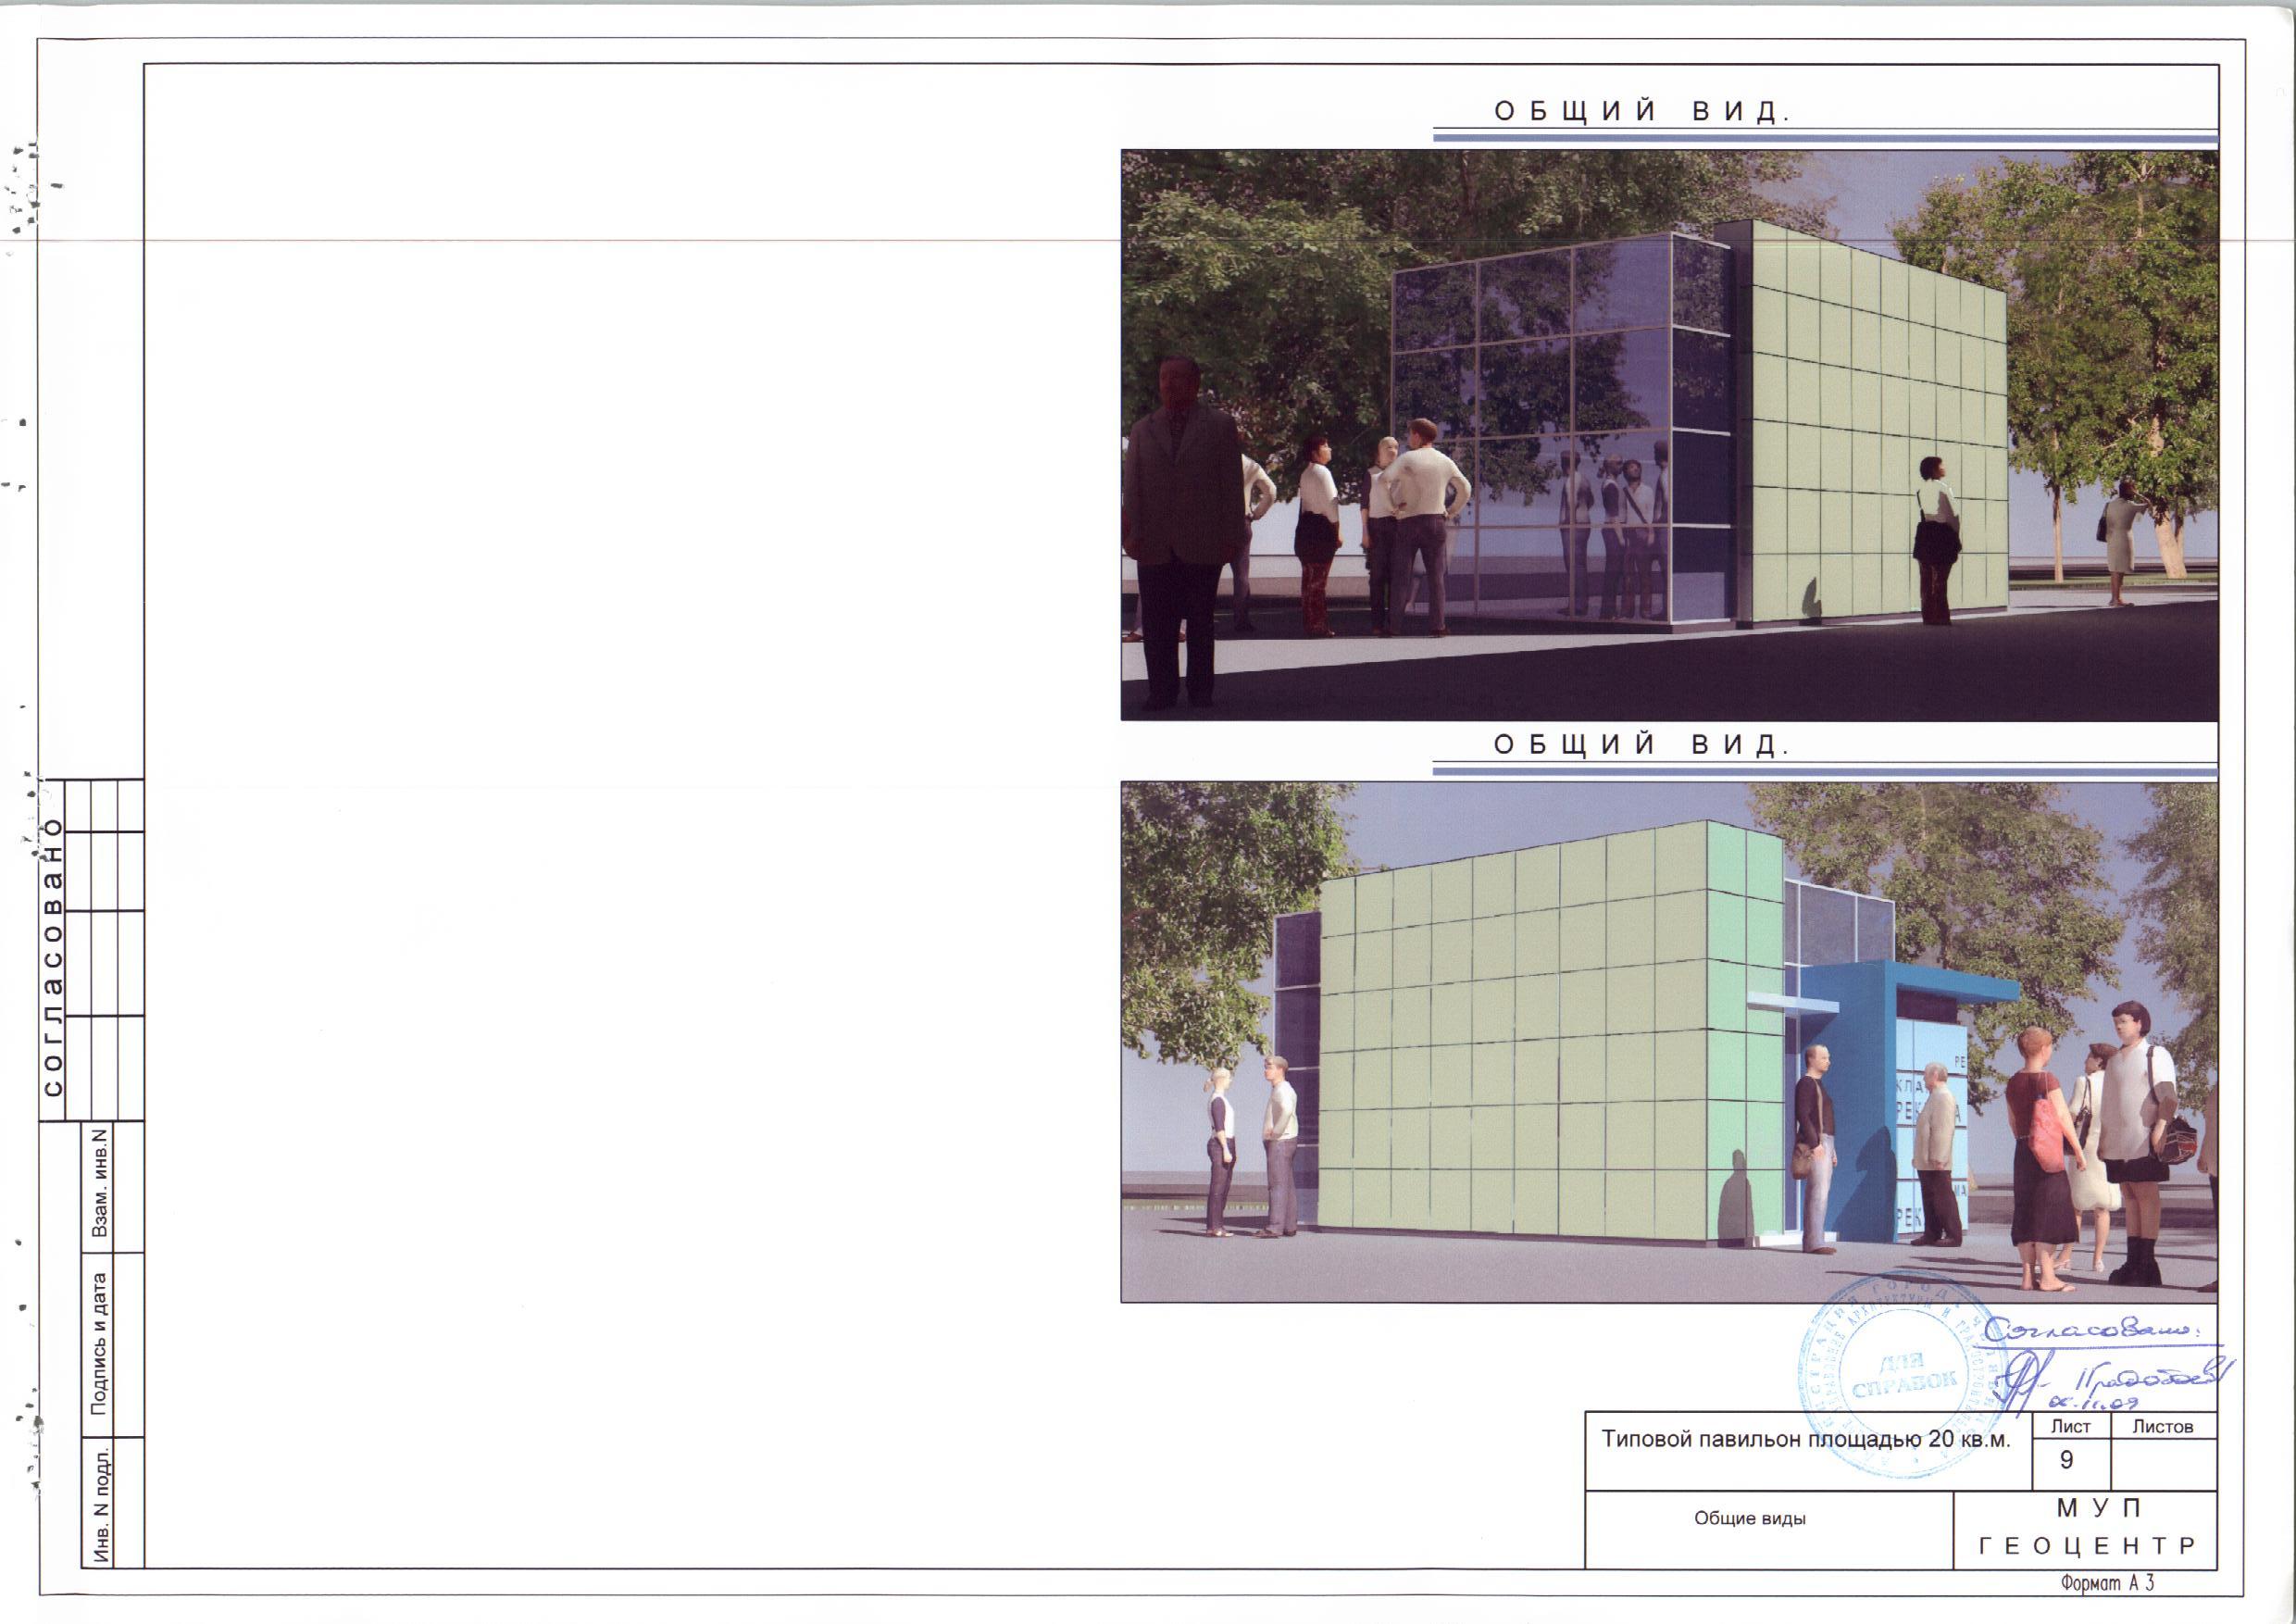Click the 'Подпись и дата' cell
Image resolution: width=2296 pixels, height=1624 pixels.
(98, 1343)
